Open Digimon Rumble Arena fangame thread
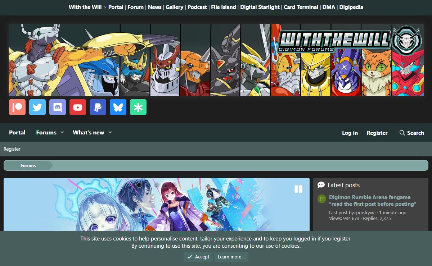 (x=370, y=197)
